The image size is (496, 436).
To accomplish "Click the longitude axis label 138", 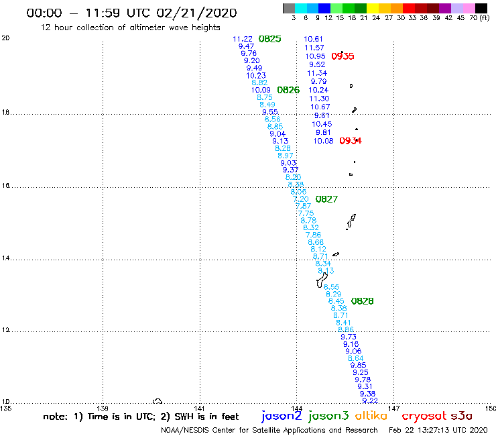I will 102,408.
